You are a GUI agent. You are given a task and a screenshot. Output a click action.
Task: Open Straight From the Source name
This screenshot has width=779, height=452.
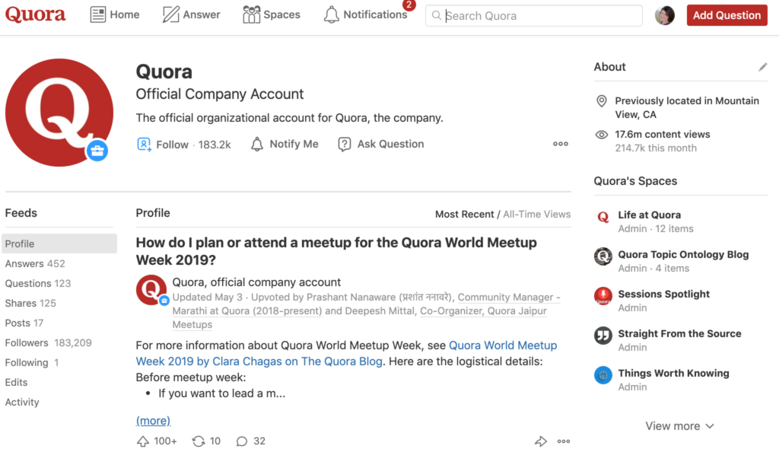[679, 334]
